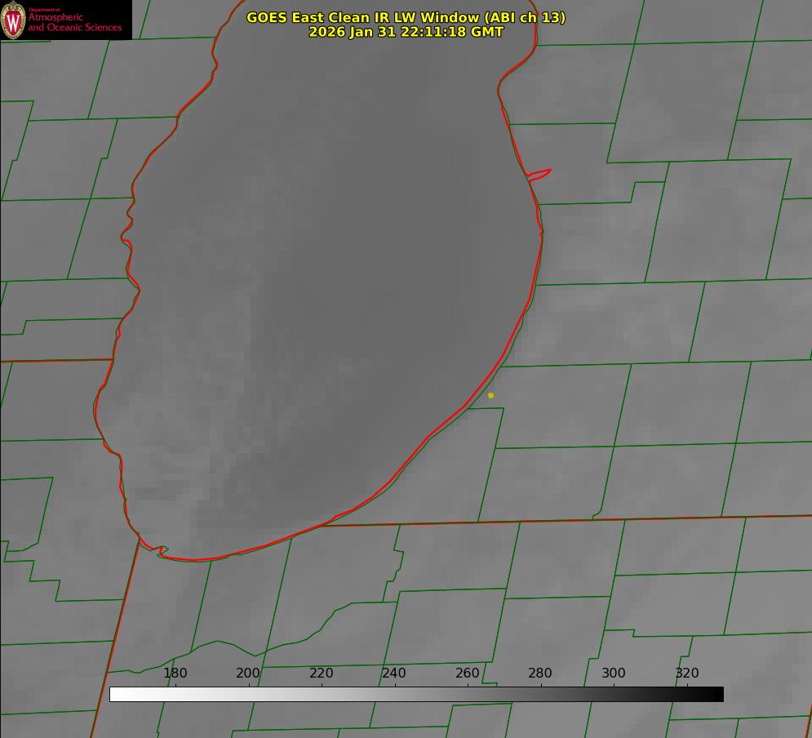Click the 320 colorbar label
812x738 pixels.
coord(687,673)
